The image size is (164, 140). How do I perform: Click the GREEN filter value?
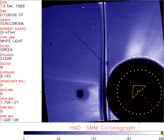(x=6, y=50)
